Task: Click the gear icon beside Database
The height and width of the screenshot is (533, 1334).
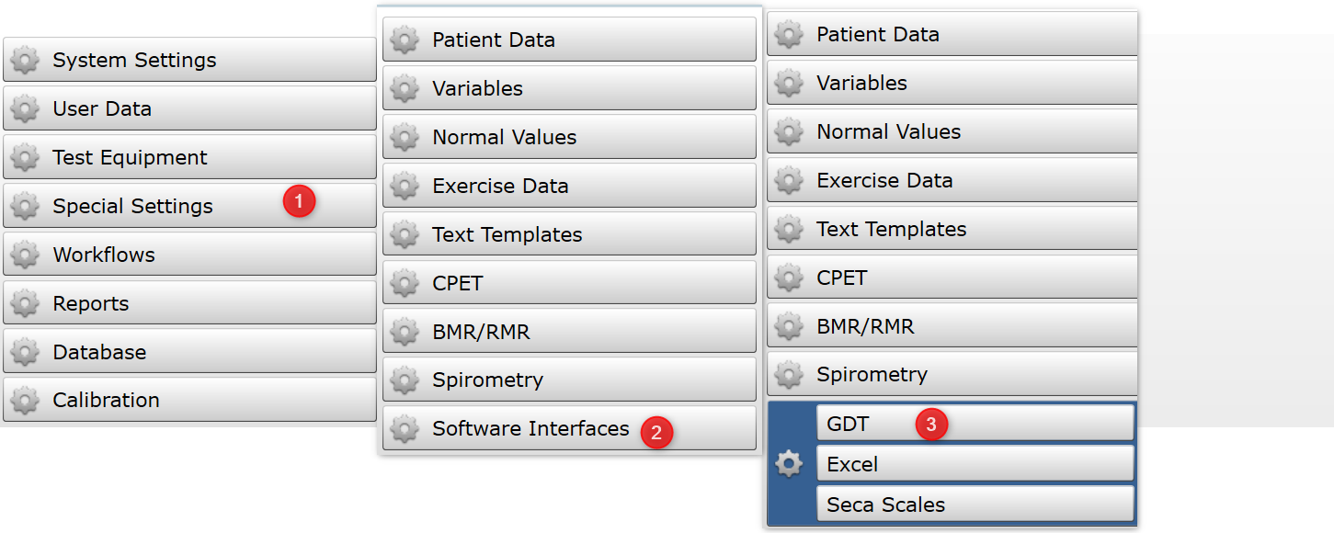Action: pos(24,353)
